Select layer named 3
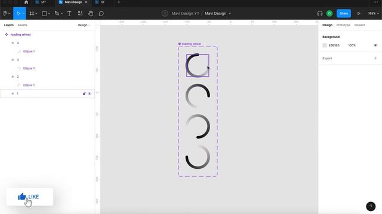 pos(18,60)
